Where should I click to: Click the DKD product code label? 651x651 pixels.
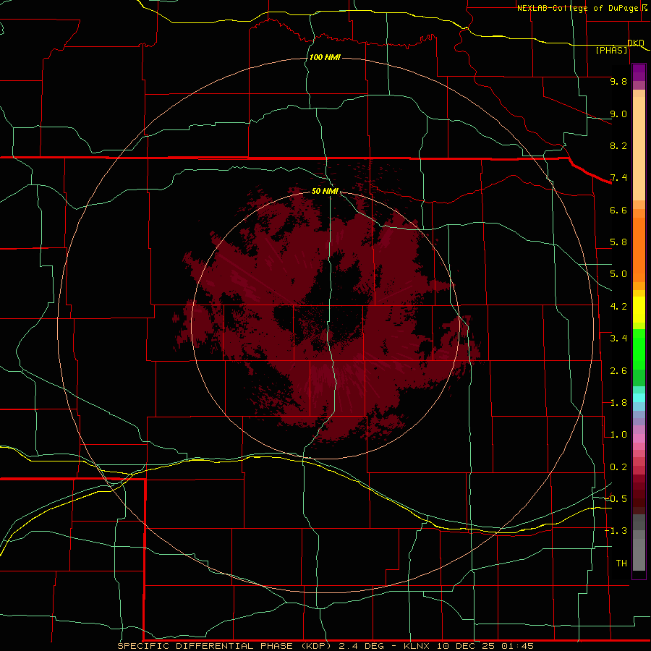636,43
